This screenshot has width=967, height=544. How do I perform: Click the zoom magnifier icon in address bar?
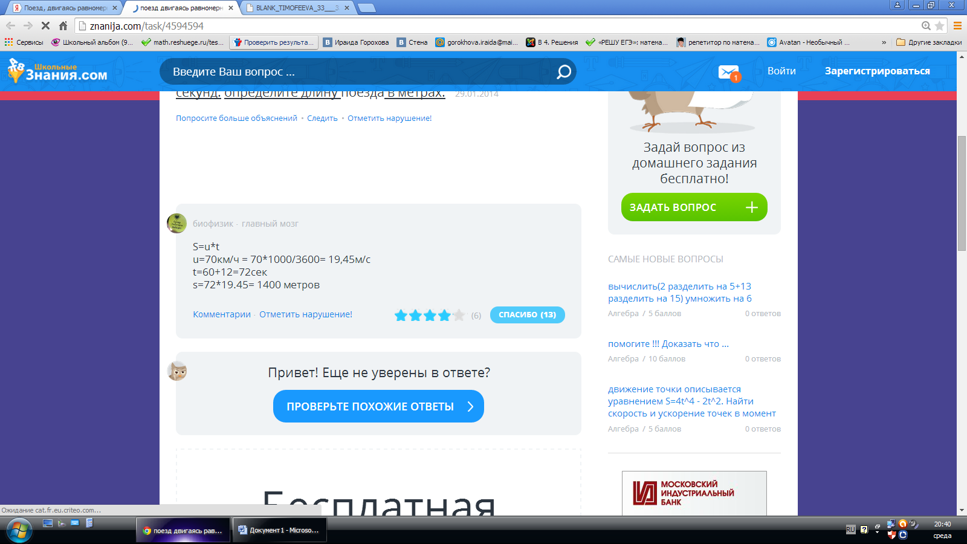[x=926, y=26]
